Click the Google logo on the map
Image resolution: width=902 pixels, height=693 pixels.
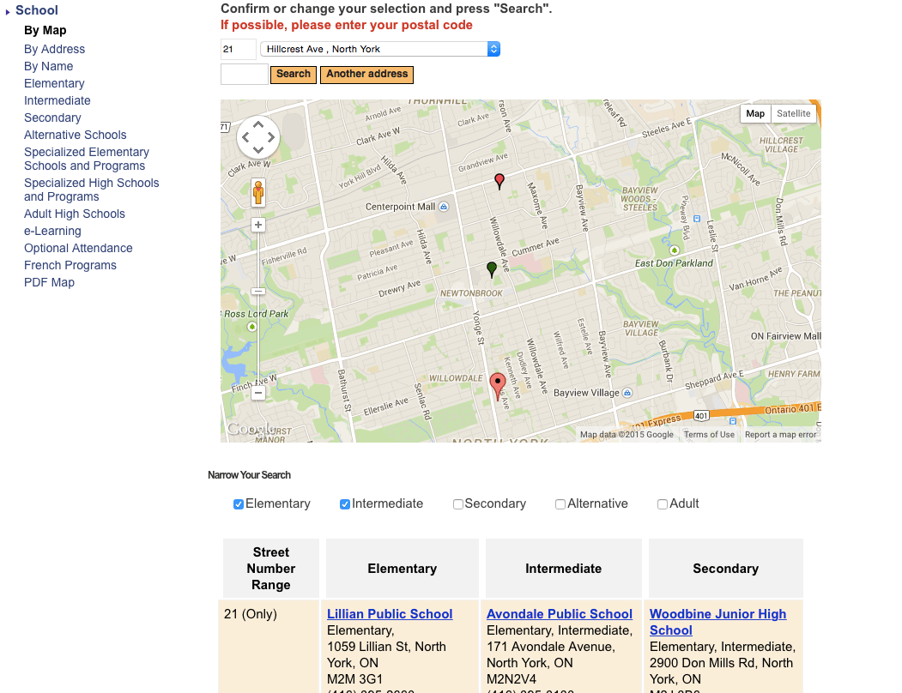tap(251, 429)
